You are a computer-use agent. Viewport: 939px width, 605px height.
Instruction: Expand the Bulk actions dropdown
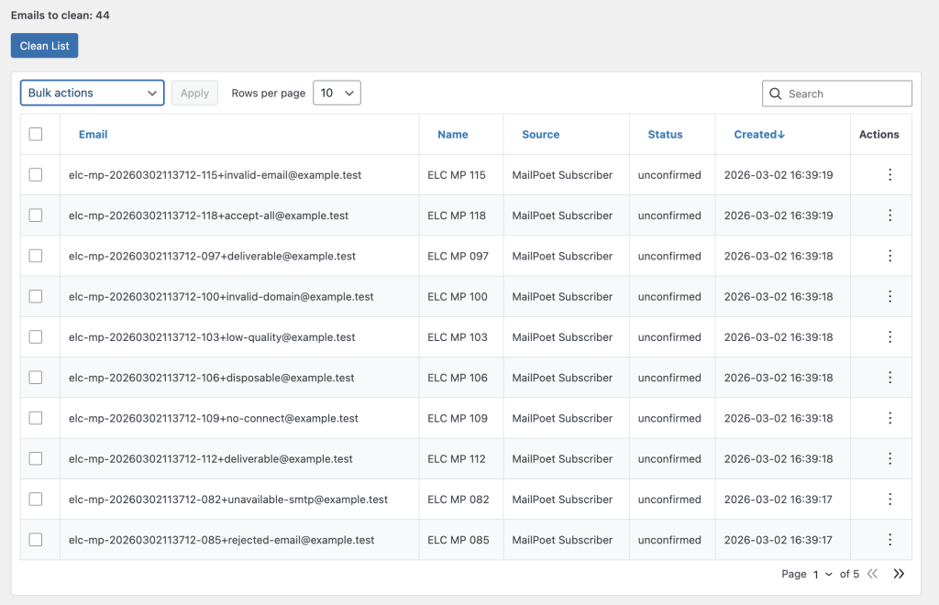point(93,93)
